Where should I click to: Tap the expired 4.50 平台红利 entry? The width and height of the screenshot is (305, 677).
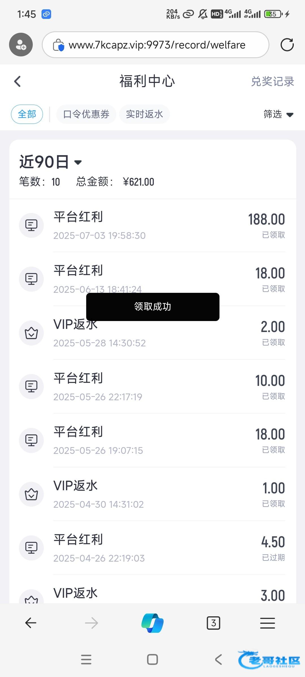(x=152, y=548)
